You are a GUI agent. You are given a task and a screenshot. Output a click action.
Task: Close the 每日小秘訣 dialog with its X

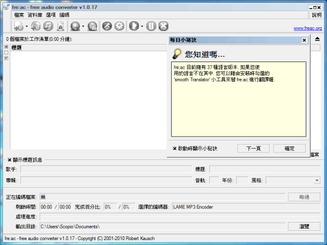pyautogui.click(x=304, y=40)
